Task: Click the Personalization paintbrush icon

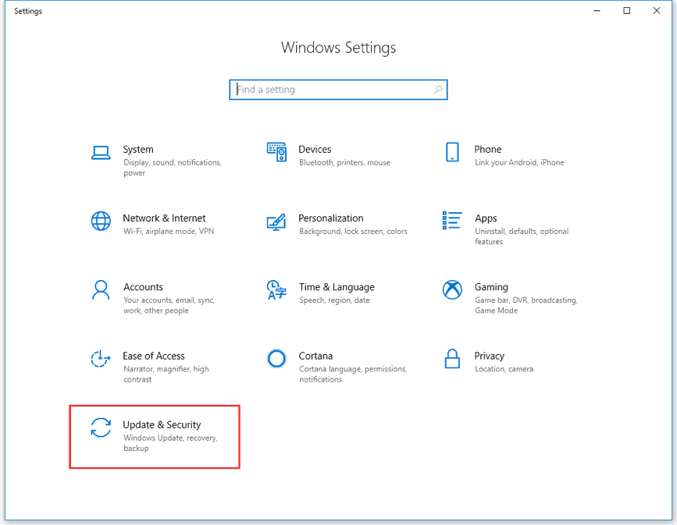Action: coord(276,222)
